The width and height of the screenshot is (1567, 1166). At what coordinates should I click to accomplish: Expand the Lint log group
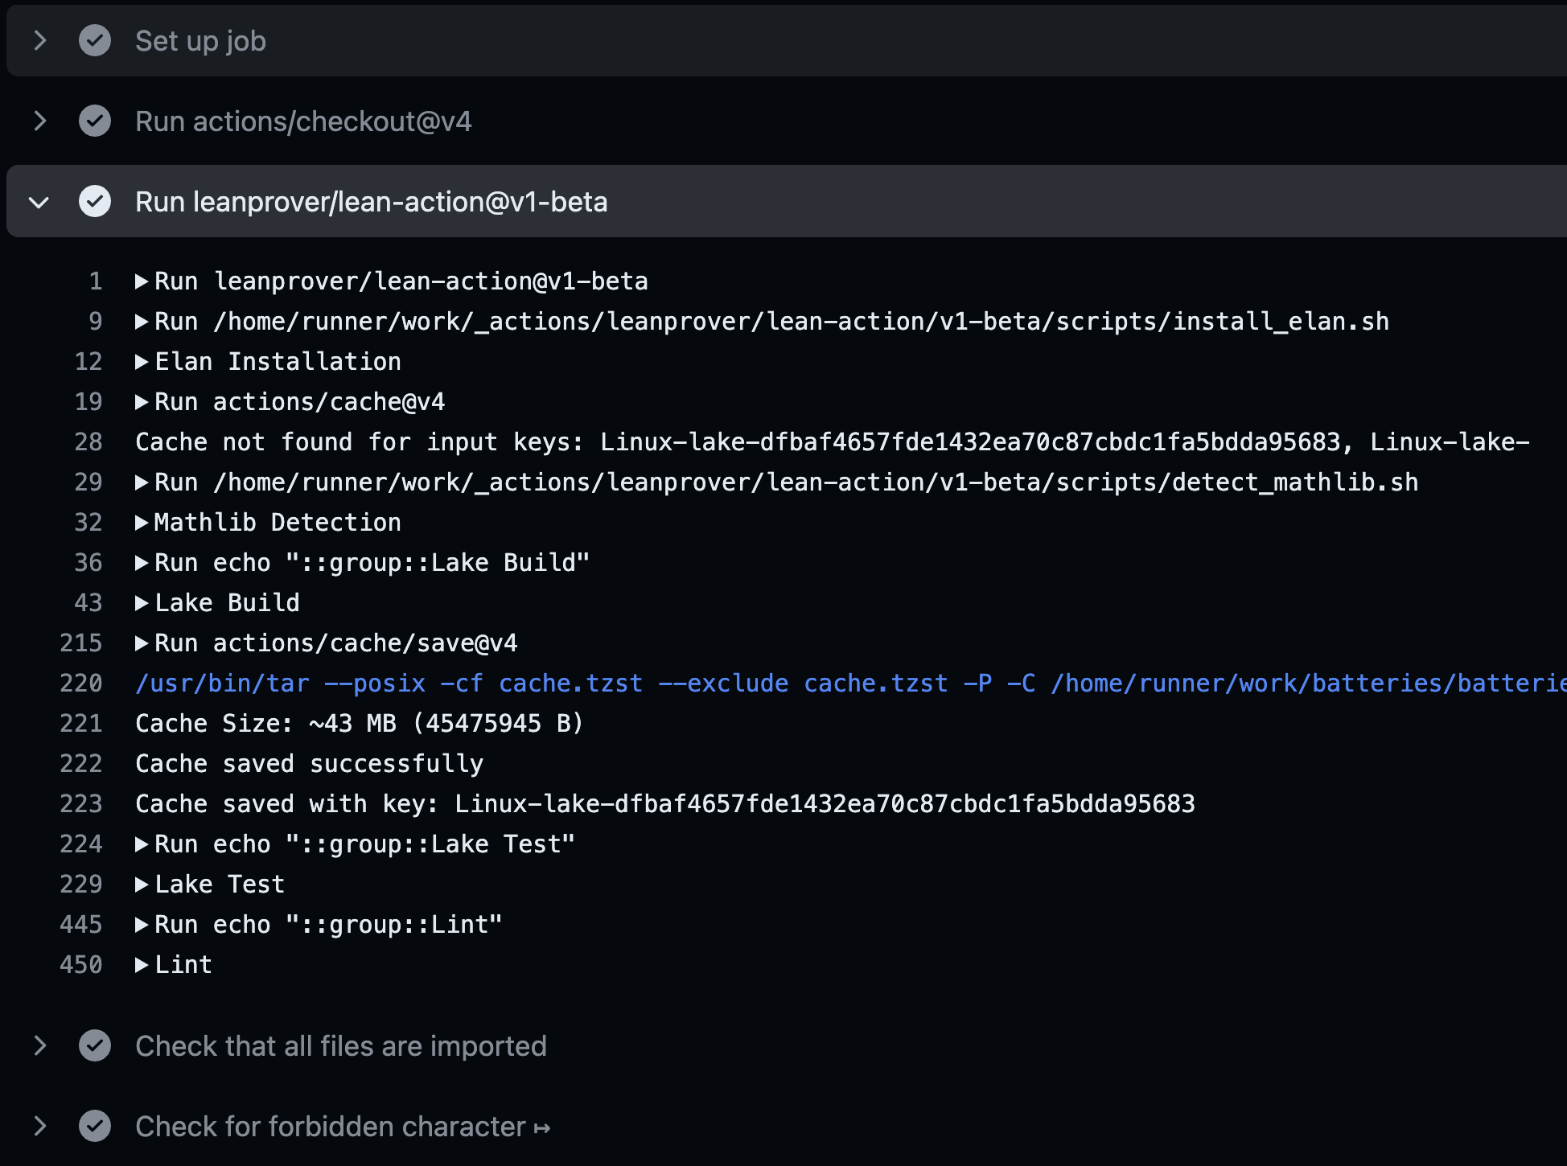pos(142,965)
